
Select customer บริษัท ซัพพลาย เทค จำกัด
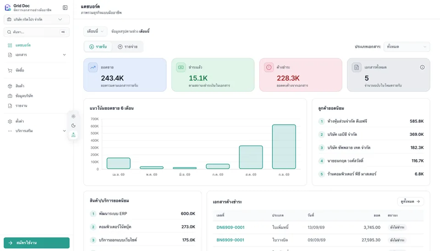tap(349, 148)
